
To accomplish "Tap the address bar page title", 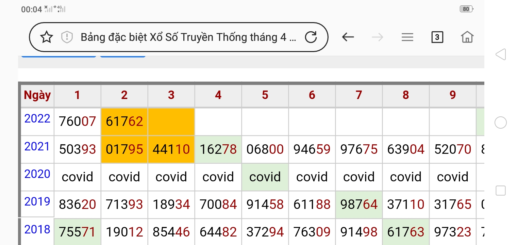I will click(188, 37).
